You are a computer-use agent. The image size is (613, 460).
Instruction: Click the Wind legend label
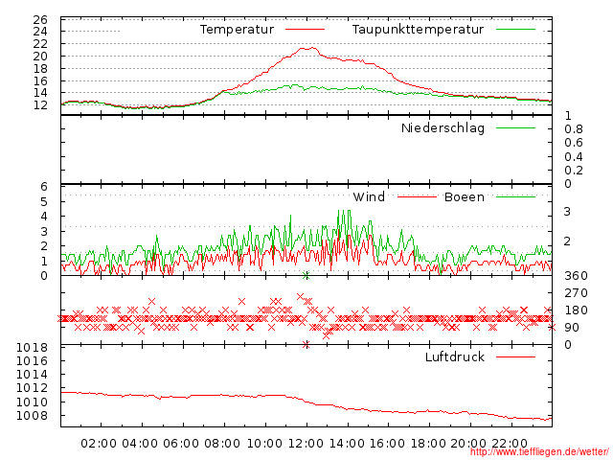point(369,196)
